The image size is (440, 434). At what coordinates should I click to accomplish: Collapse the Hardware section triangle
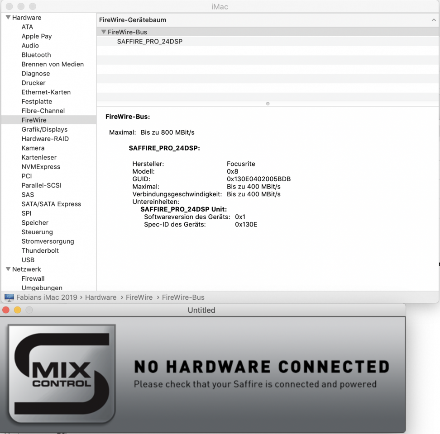point(8,17)
